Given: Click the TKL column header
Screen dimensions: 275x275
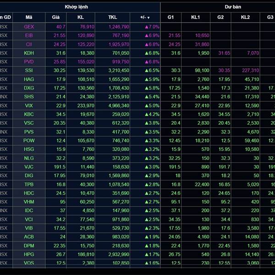Looking at the screenshot, I should [x=112, y=17].
